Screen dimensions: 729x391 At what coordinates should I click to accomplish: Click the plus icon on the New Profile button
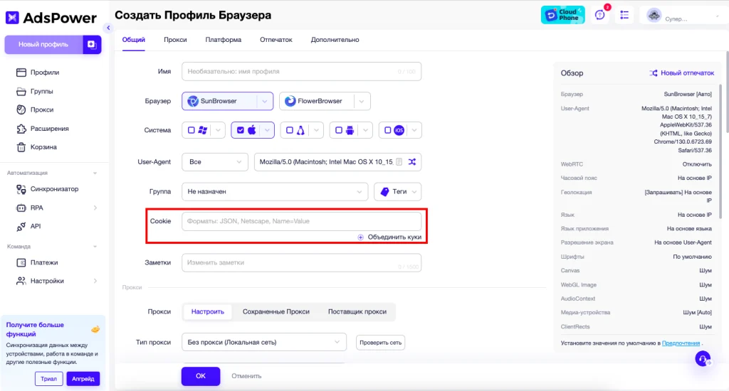[x=92, y=45]
